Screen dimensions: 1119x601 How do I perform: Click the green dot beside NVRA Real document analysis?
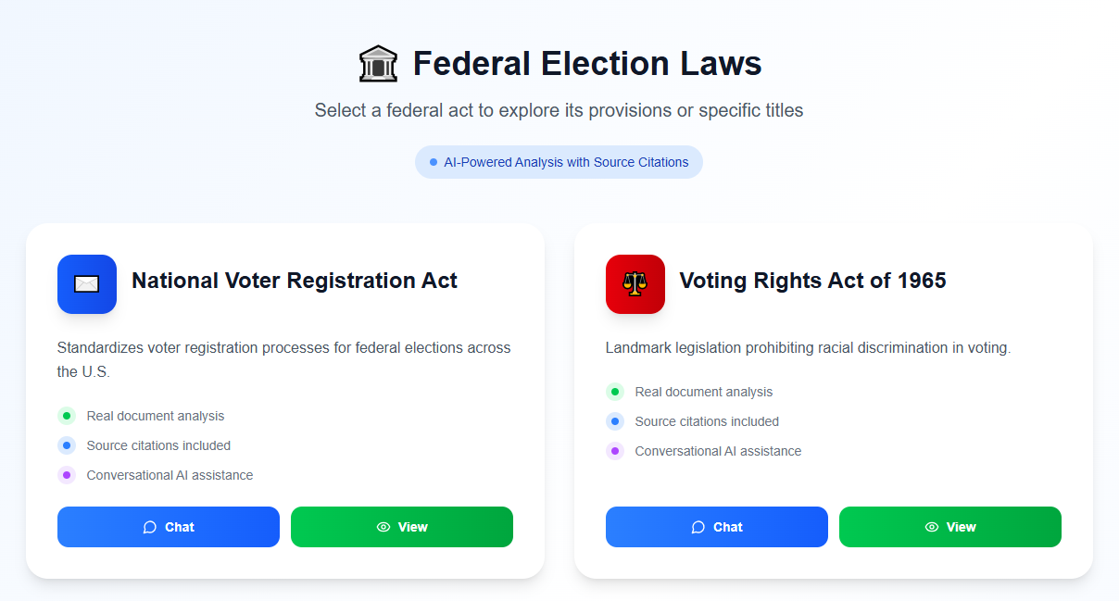[x=67, y=416]
